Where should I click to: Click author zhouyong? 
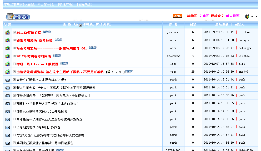point(173,56)
